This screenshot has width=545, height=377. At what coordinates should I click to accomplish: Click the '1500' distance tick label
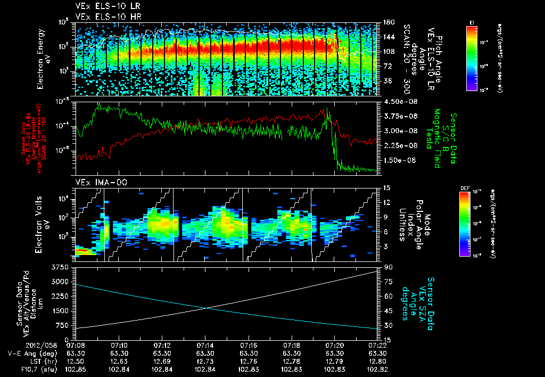click(61, 311)
